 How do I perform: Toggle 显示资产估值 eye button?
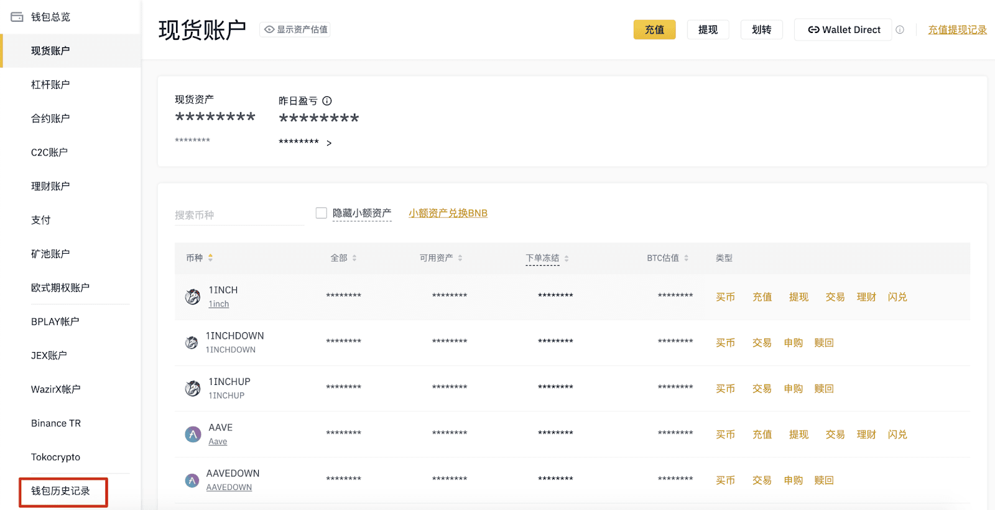295,30
